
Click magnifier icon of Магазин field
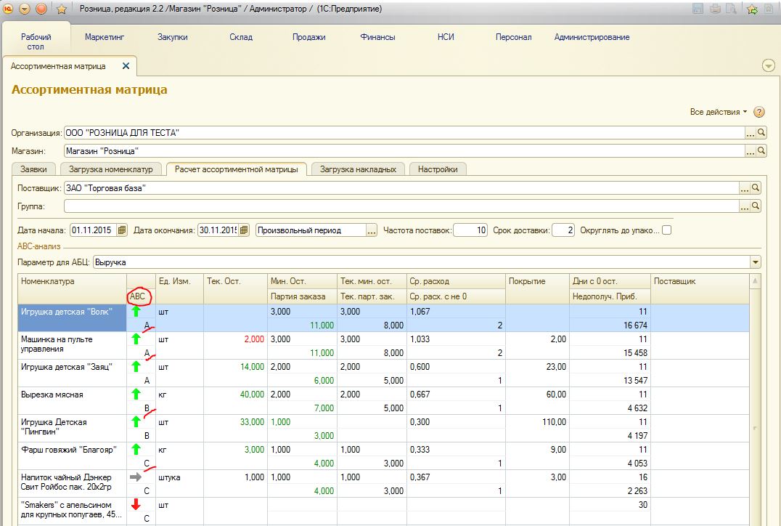tap(761, 150)
